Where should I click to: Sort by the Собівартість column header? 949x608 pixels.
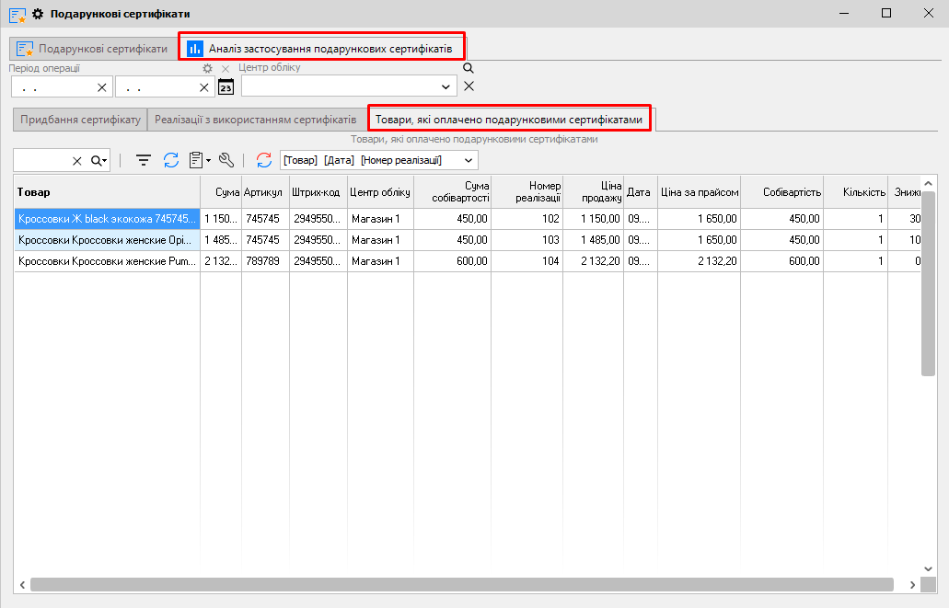pyautogui.click(x=782, y=192)
